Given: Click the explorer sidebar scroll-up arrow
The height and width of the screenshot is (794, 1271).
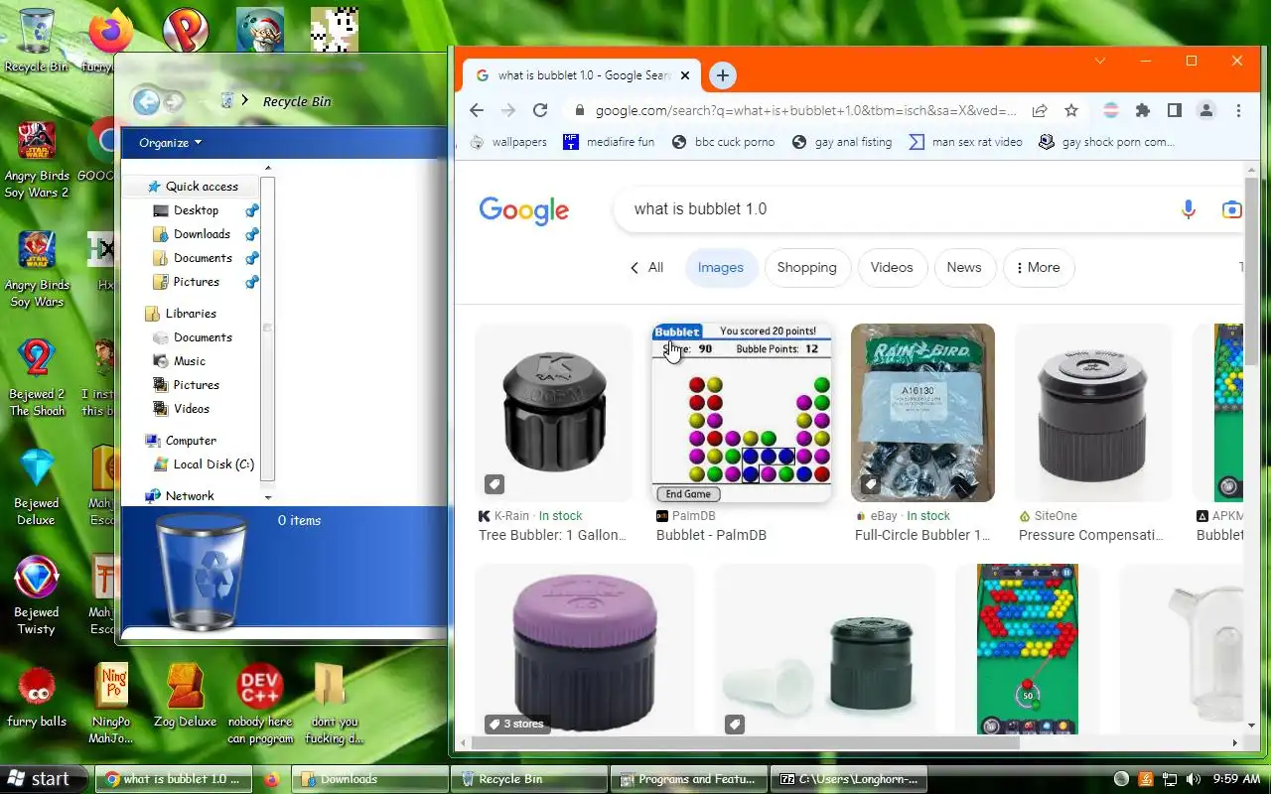Looking at the screenshot, I should (267, 169).
